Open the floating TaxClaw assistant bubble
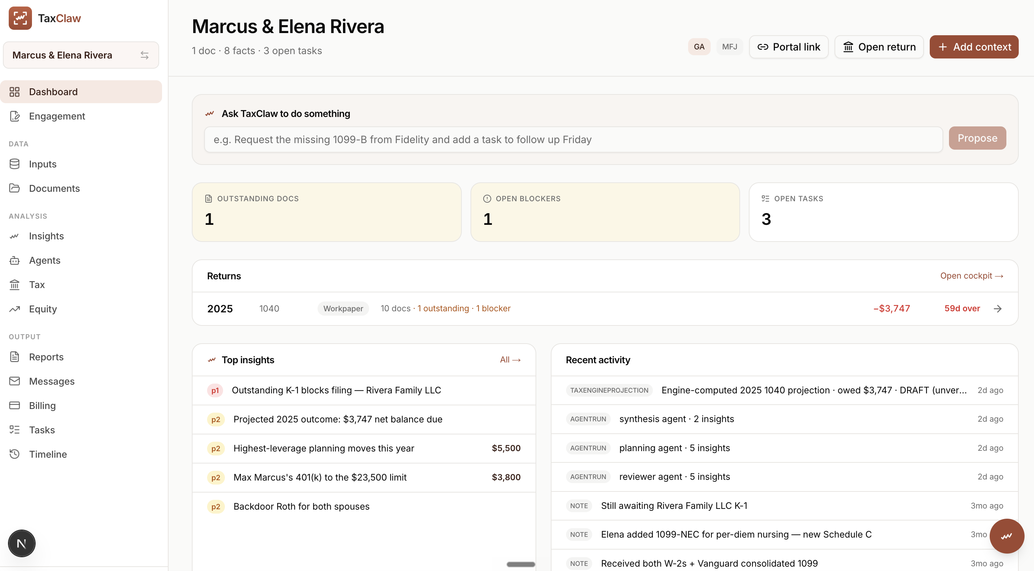Image resolution: width=1034 pixels, height=571 pixels. [x=1006, y=536]
